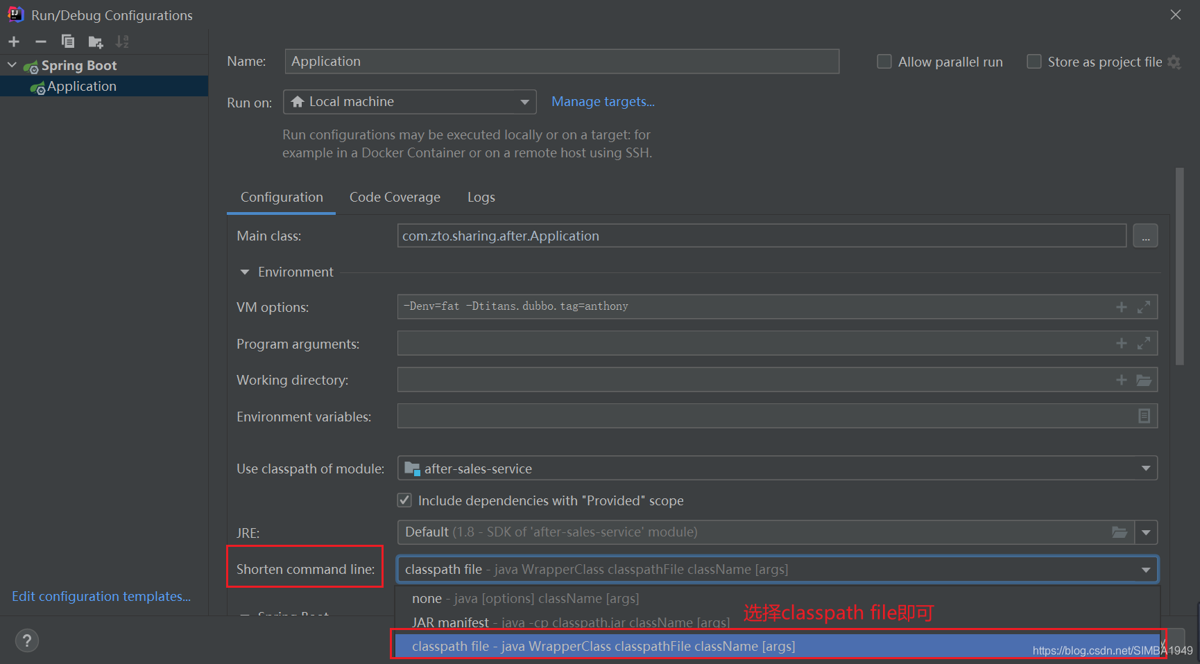
Task: Uncheck Include dependencies with Provided scope
Action: pyautogui.click(x=404, y=500)
